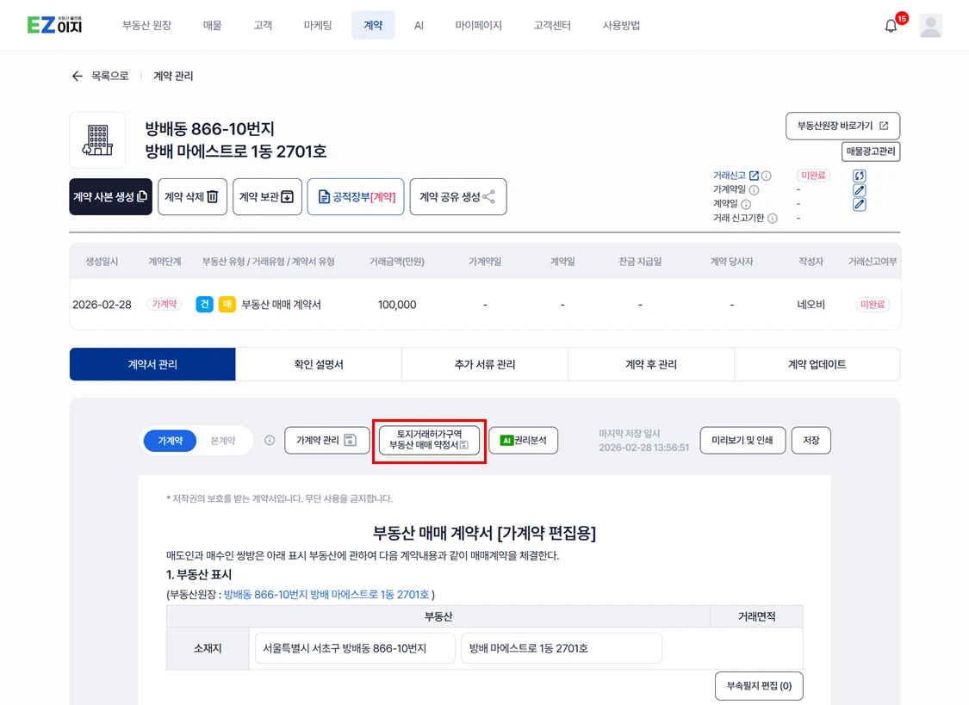Open the notification bell
This screenshot has width=969, height=705.
tap(891, 26)
